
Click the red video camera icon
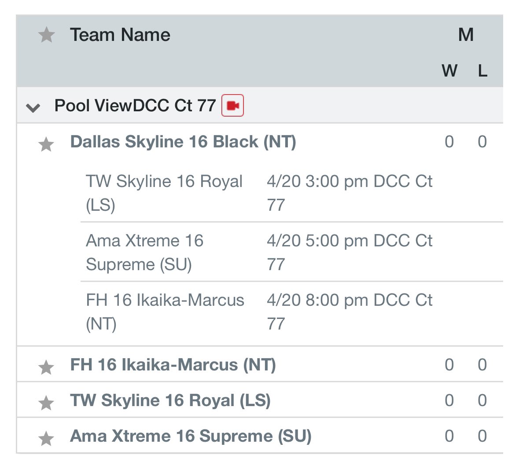pyautogui.click(x=232, y=106)
